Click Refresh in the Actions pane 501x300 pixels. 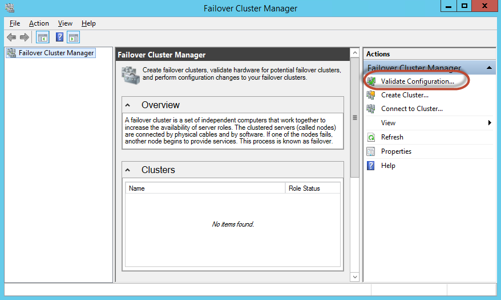[x=392, y=137]
